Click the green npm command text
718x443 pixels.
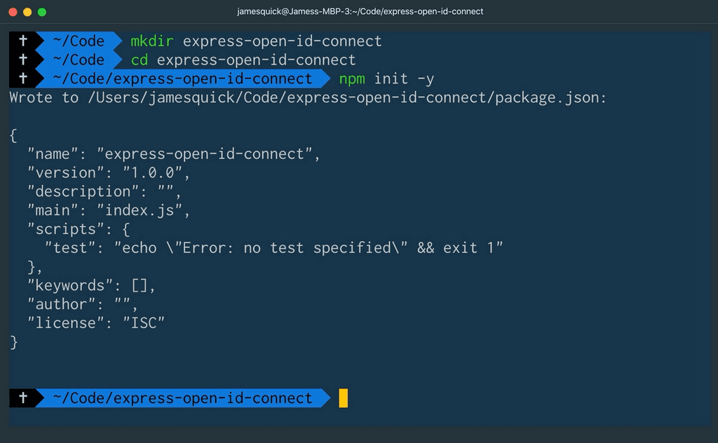coord(351,79)
